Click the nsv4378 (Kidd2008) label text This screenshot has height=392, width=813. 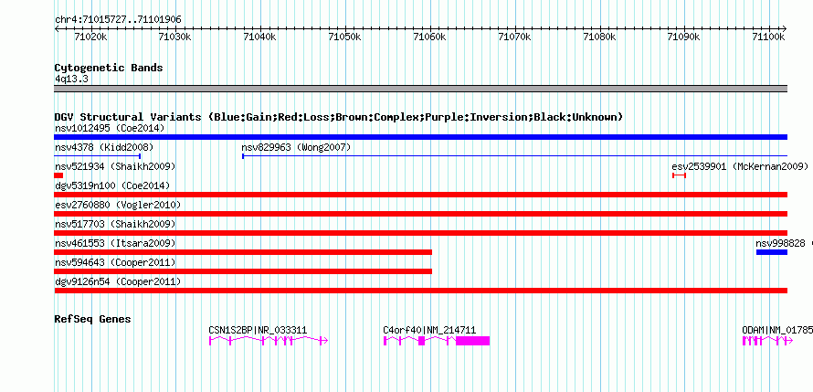(104, 147)
